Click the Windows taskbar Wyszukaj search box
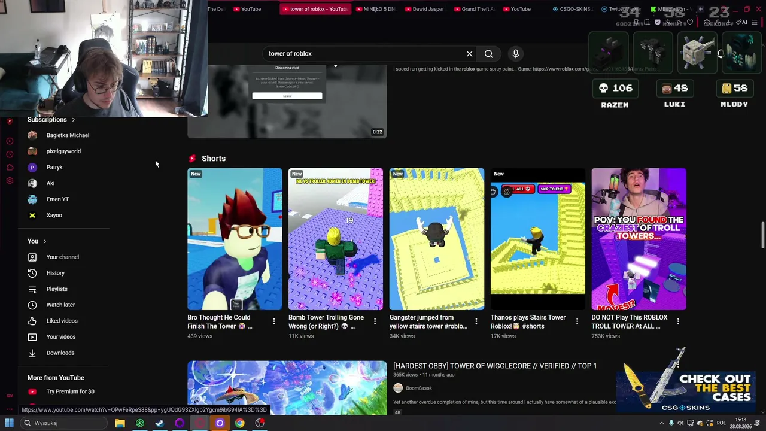This screenshot has width=766, height=431. 63,423
